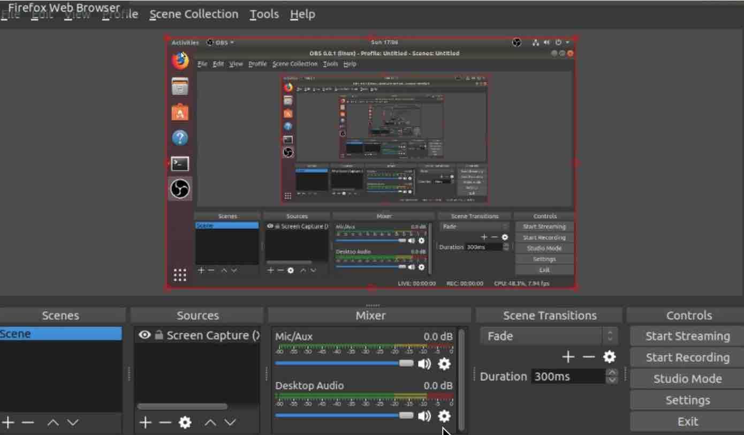Add a new transition with the plus icon

[568, 357]
